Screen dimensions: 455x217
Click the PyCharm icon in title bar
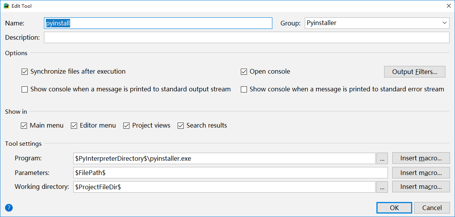(6, 5)
